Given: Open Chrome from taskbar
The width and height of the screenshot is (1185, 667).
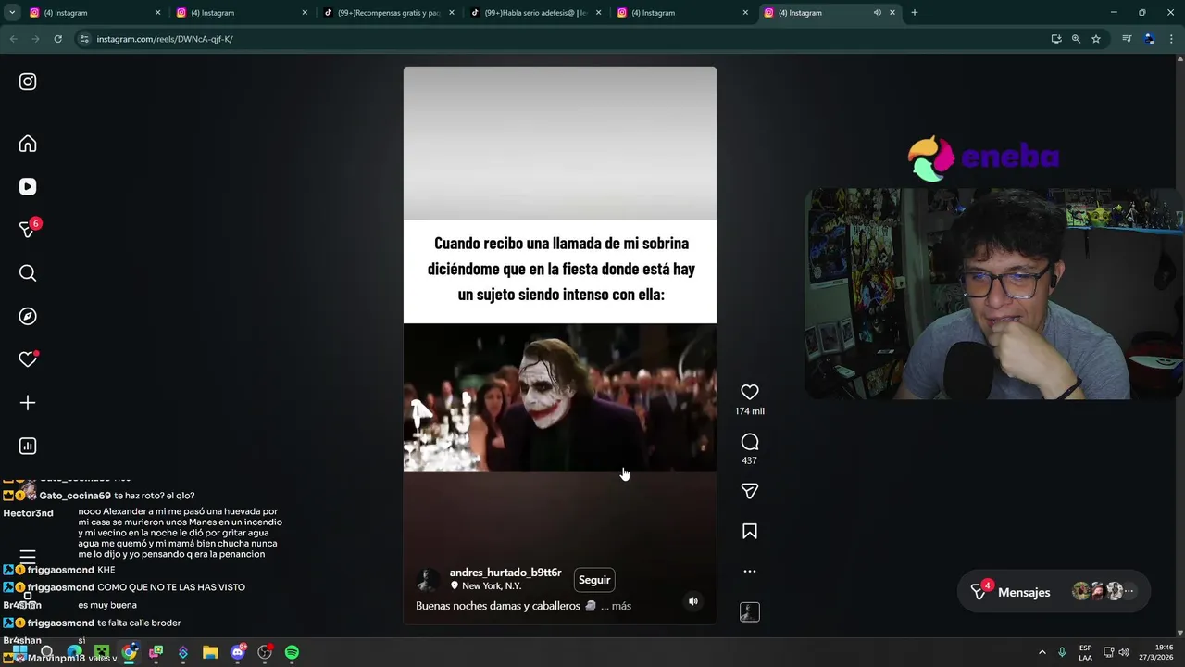Looking at the screenshot, I should 129,652.
